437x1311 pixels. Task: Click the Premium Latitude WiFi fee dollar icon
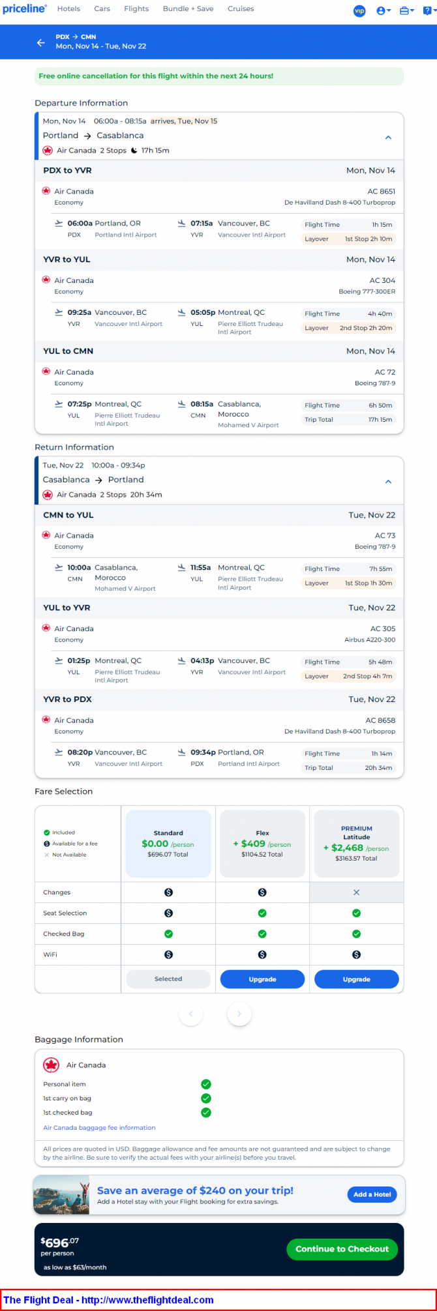click(x=356, y=954)
